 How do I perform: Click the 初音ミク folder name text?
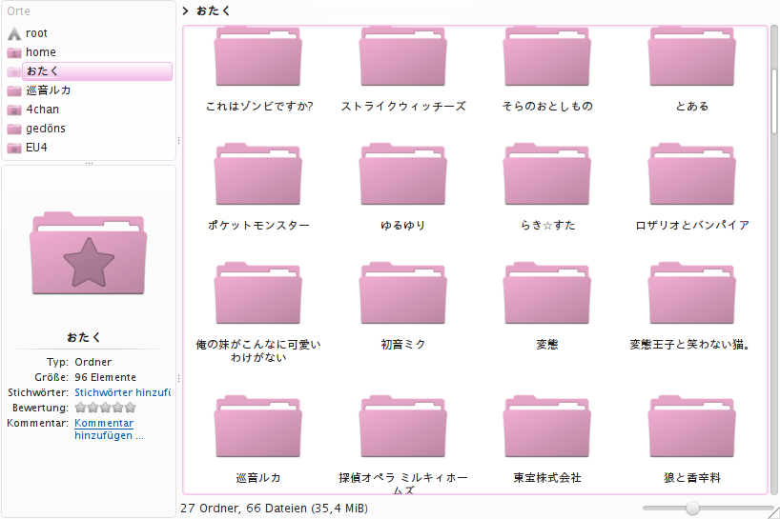pos(403,344)
